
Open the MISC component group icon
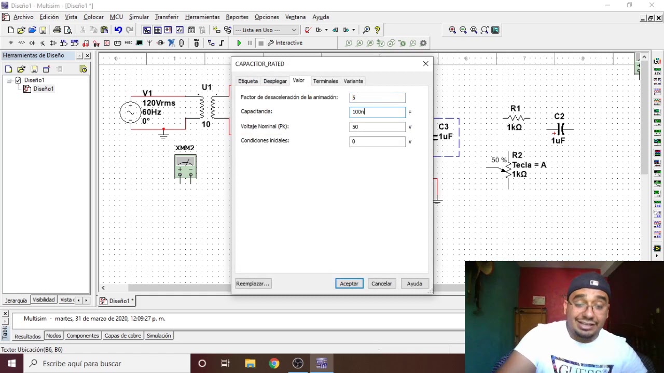128,43
